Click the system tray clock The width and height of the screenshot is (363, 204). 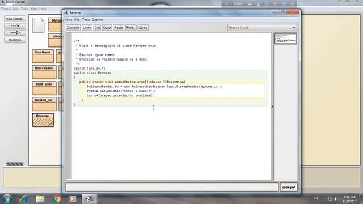(349, 199)
